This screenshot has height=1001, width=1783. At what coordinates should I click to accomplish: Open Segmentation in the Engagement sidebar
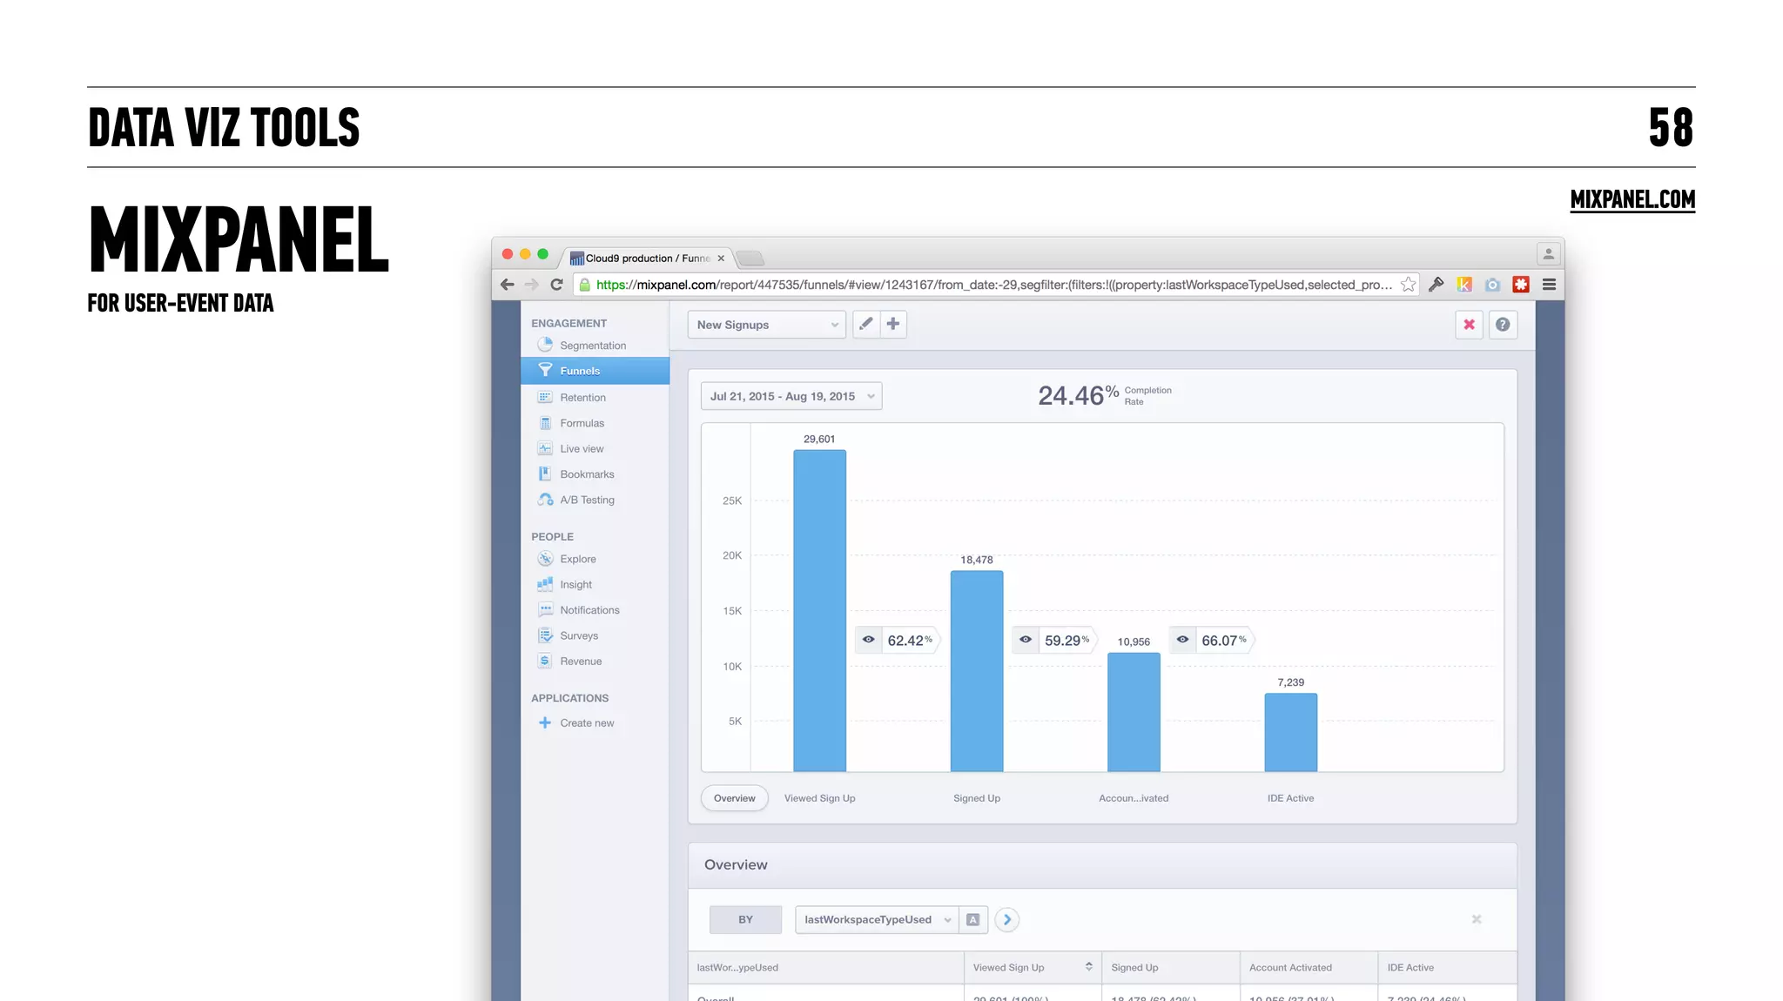coord(592,346)
